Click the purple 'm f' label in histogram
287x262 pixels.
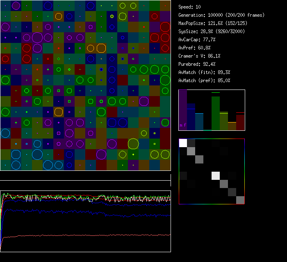(182, 125)
